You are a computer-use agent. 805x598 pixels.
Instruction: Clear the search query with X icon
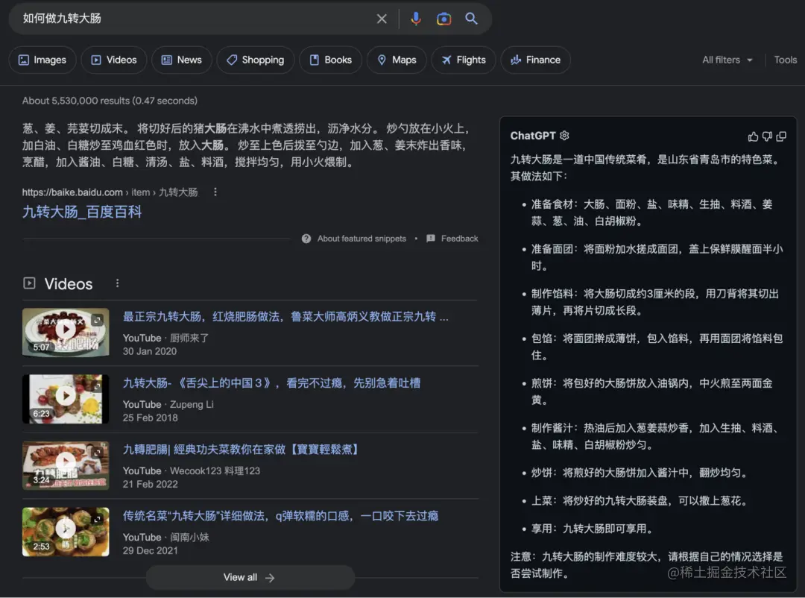click(382, 19)
